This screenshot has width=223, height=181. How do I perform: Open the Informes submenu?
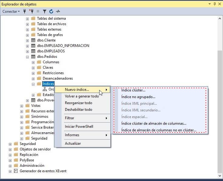click(x=82, y=135)
